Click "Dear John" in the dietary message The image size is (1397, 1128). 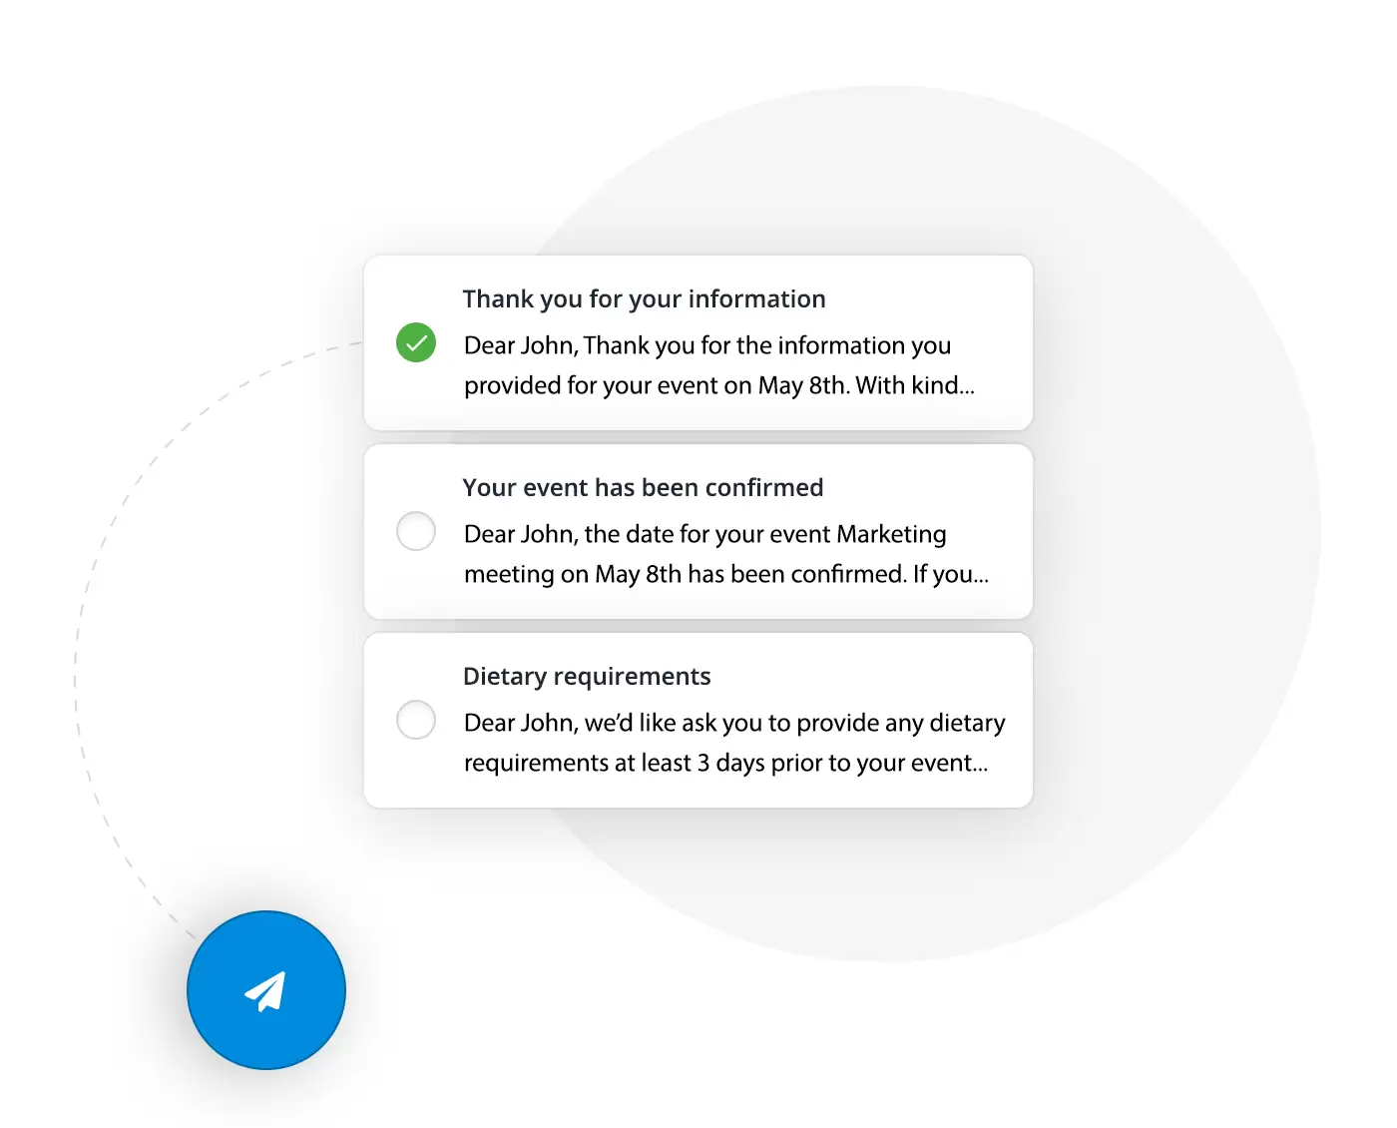click(519, 723)
